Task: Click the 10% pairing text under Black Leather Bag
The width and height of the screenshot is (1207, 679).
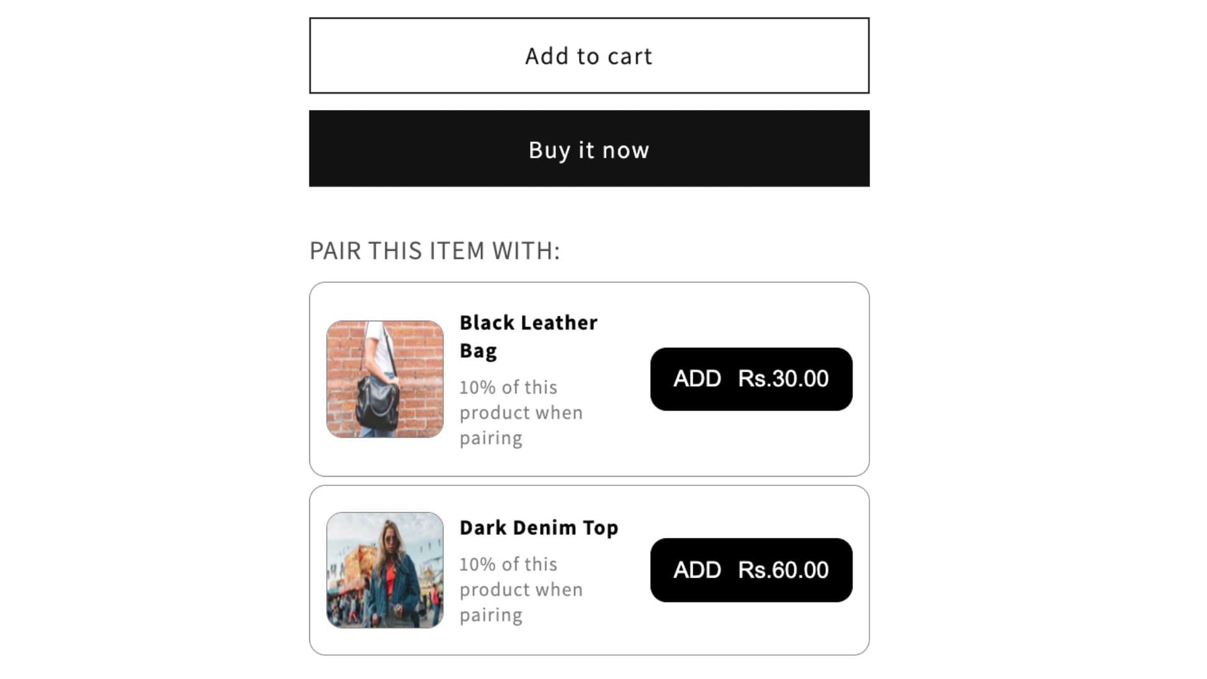Action: point(521,412)
